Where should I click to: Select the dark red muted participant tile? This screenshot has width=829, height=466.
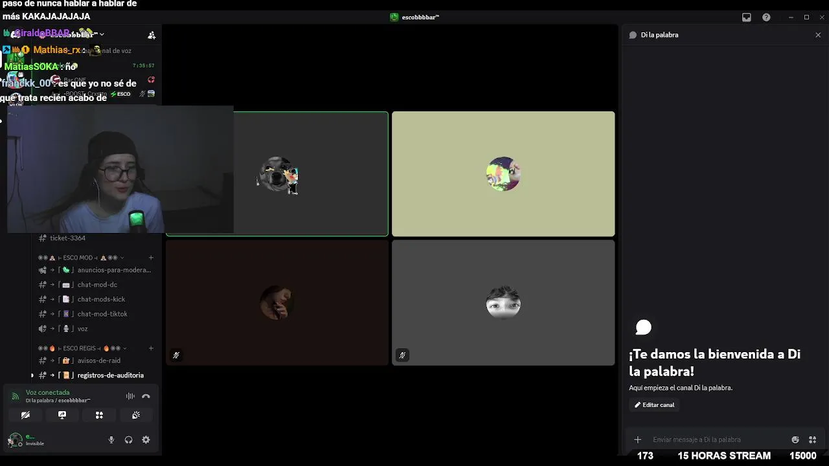pos(277,302)
